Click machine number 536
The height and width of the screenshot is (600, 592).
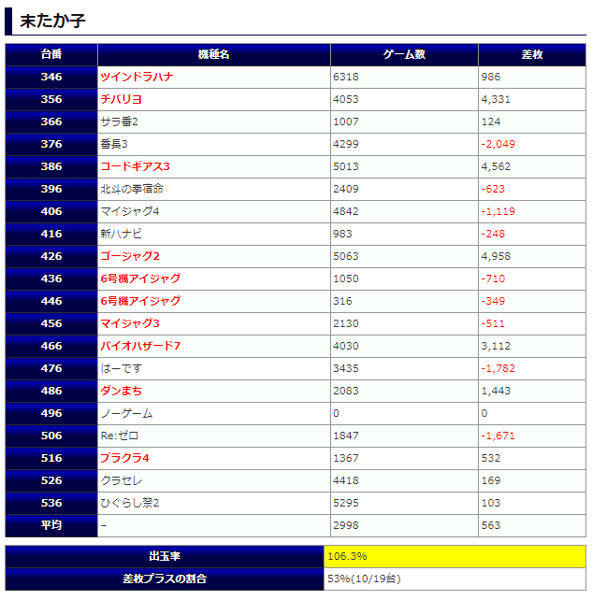51,503
